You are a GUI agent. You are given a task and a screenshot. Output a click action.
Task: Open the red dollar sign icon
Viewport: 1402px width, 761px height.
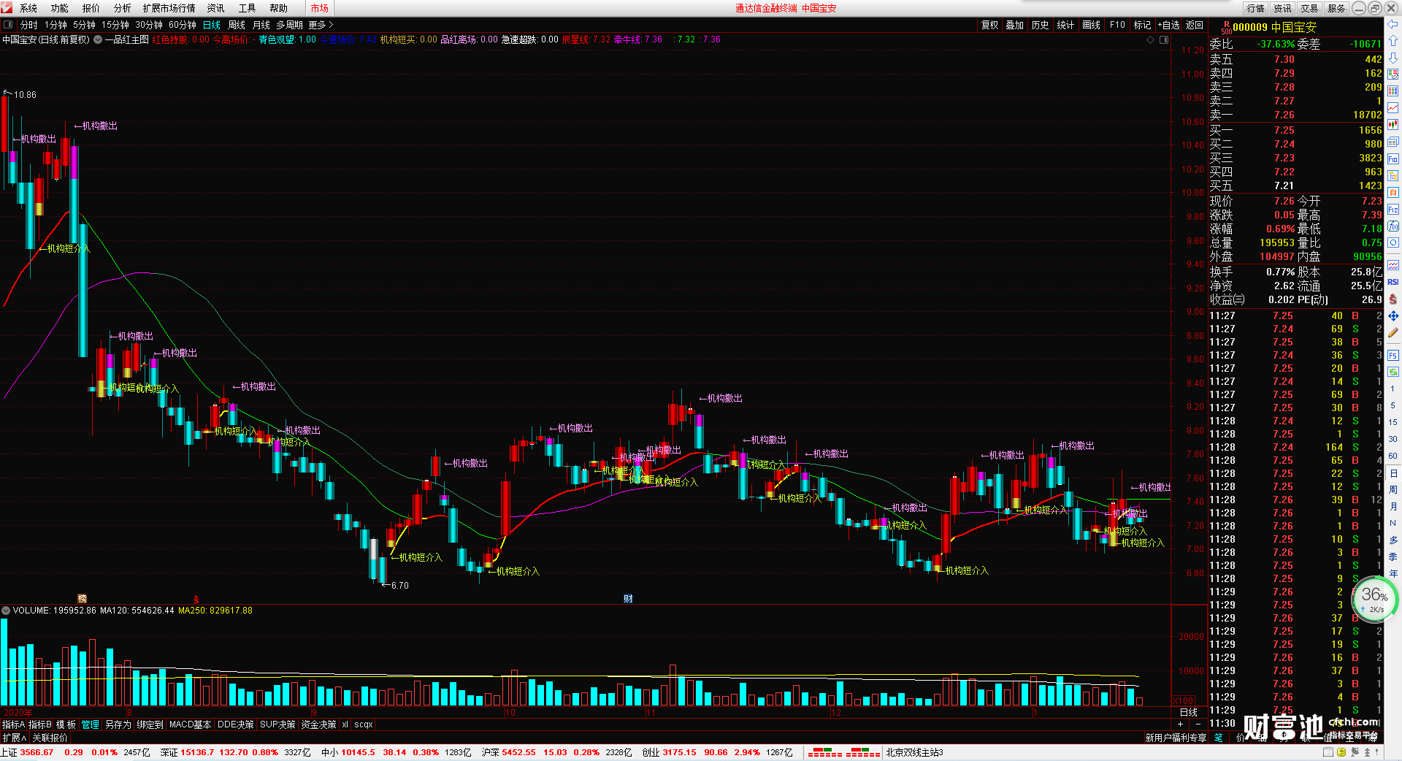[x=1393, y=299]
